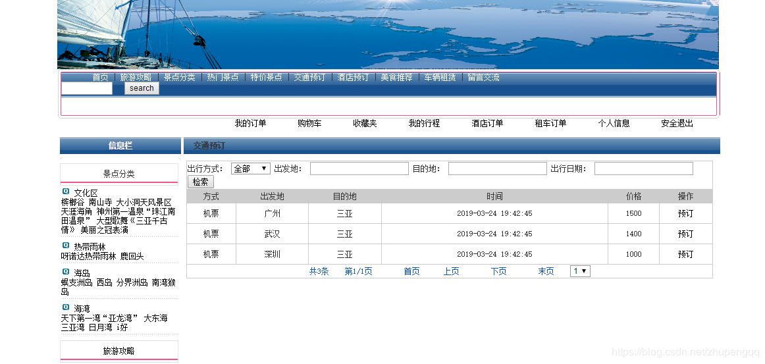765x364 pixels.
Task: Click the 首页 pagination link
Action: [411, 271]
